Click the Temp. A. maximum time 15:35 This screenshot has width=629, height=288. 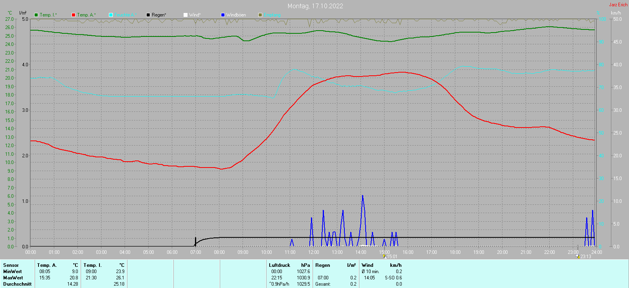click(45, 278)
